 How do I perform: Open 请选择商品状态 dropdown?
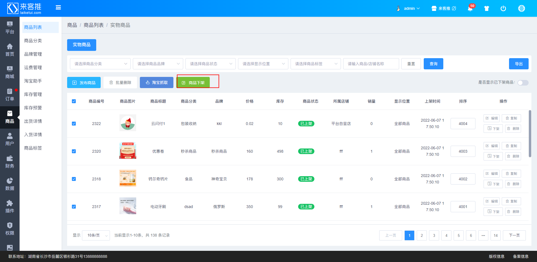pos(210,64)
